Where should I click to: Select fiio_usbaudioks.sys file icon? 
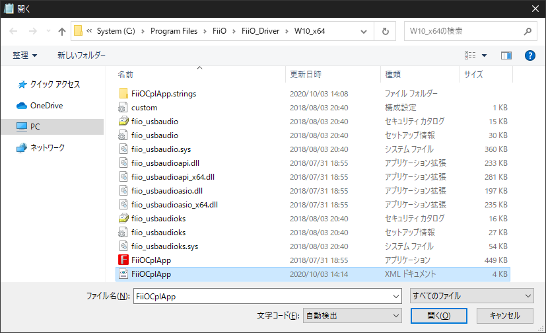(123, 246)
